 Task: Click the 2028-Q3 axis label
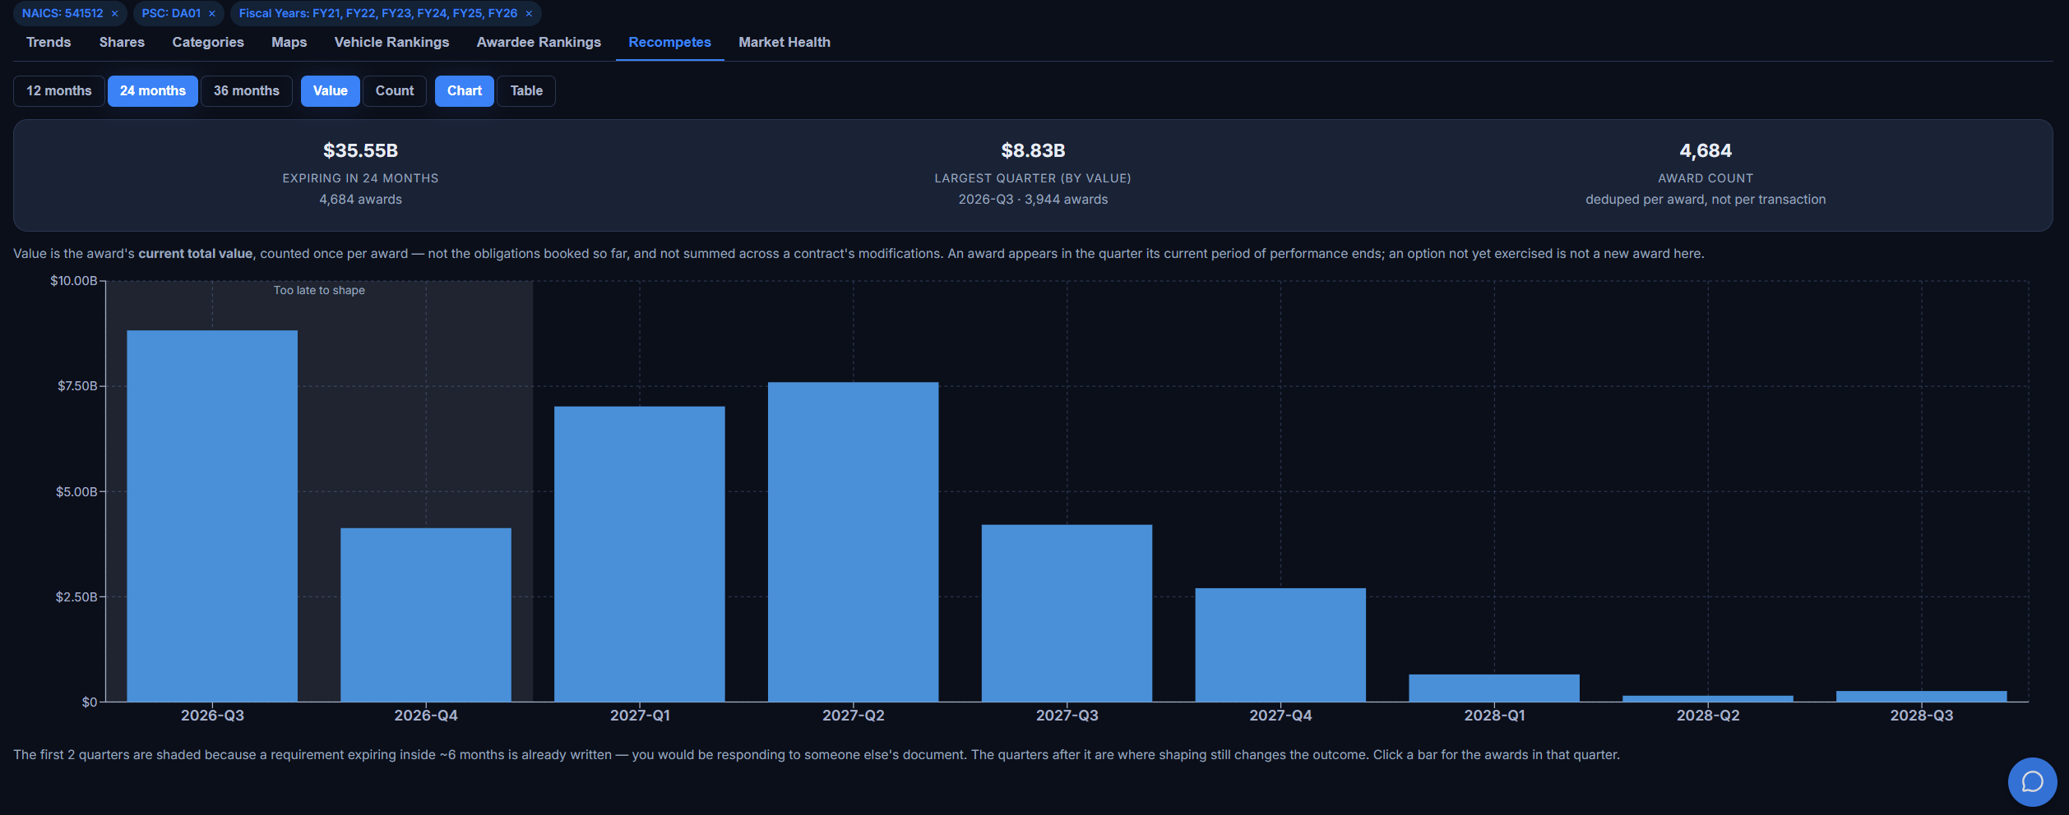pos(1921,716)
